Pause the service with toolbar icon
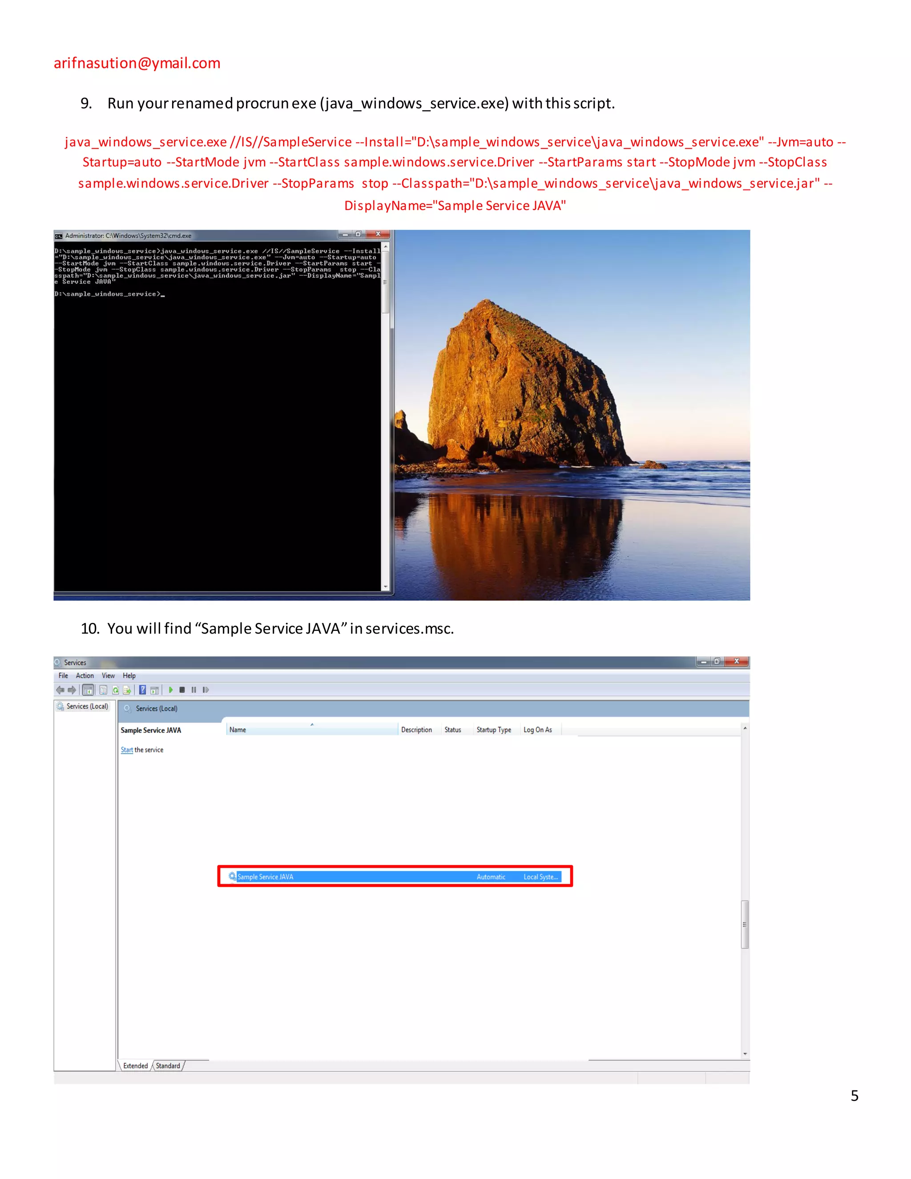The width and height of the screenshot is (911, 1179). coord(194,690)
